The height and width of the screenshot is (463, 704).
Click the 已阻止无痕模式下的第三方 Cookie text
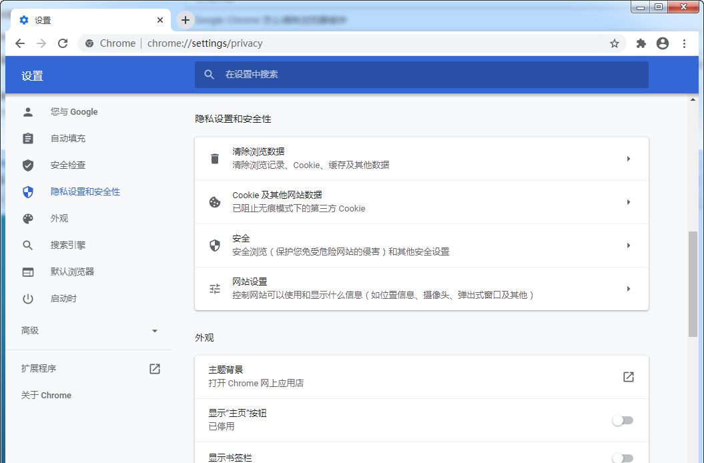click(298, 208)
